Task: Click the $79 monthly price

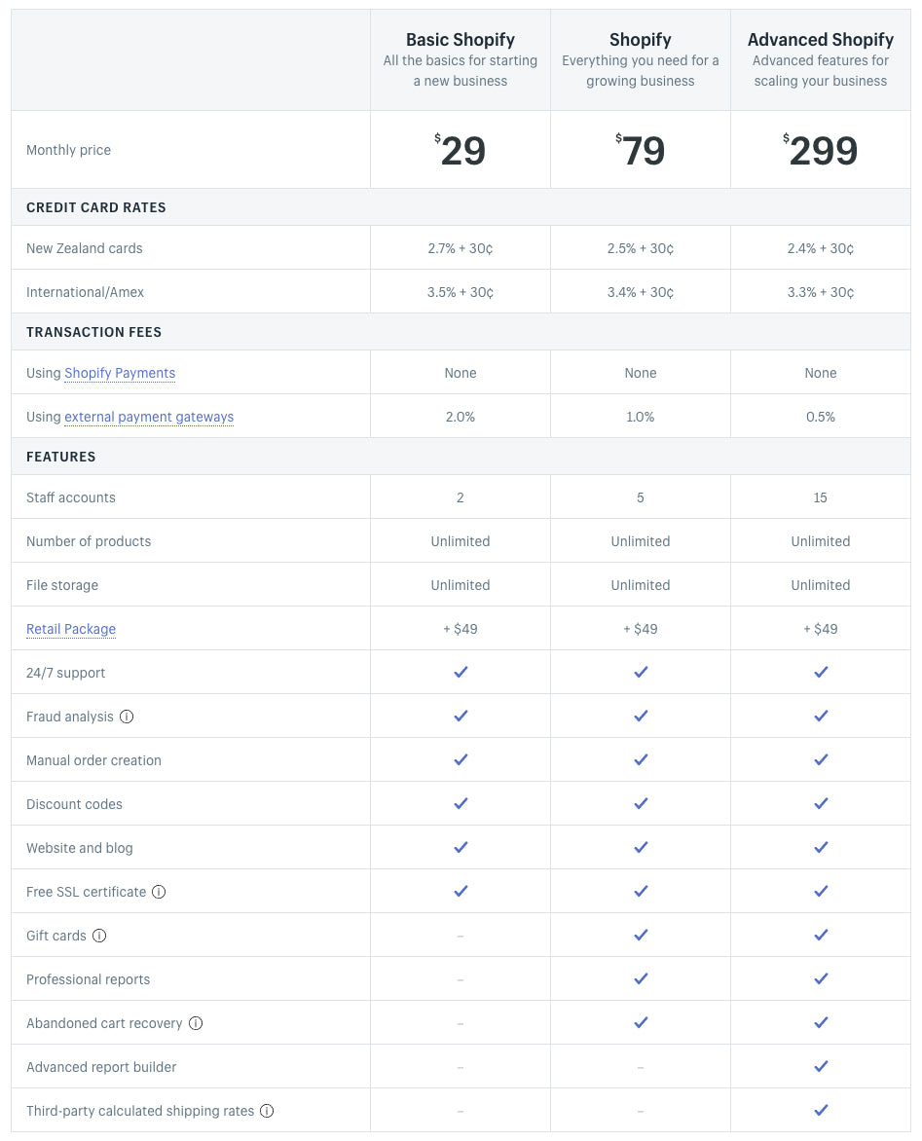Action: [x=641, y=151]
